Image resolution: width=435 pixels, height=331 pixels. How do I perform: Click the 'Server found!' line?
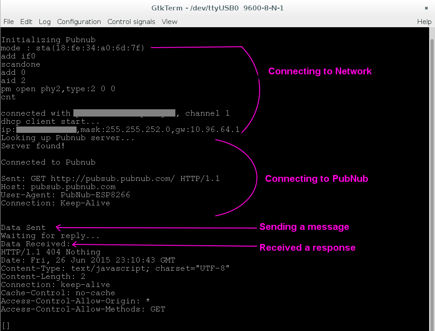coord(33,146)
